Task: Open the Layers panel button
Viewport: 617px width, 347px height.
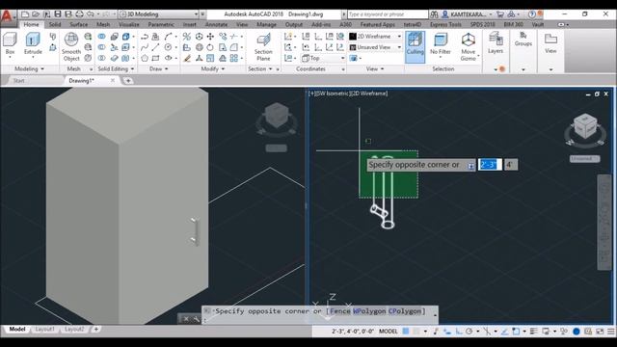Action: (x=496, y=43)
